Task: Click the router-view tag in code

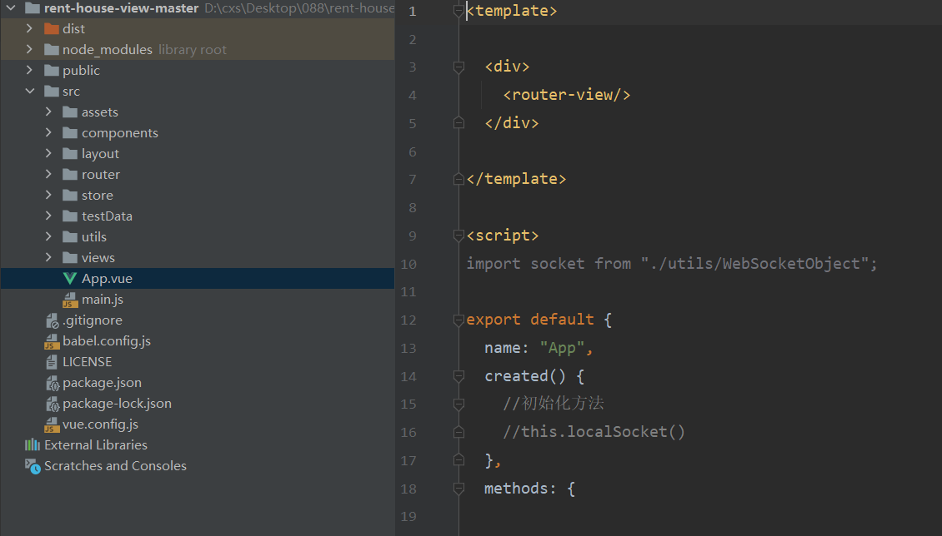Action: coord(567,95)
